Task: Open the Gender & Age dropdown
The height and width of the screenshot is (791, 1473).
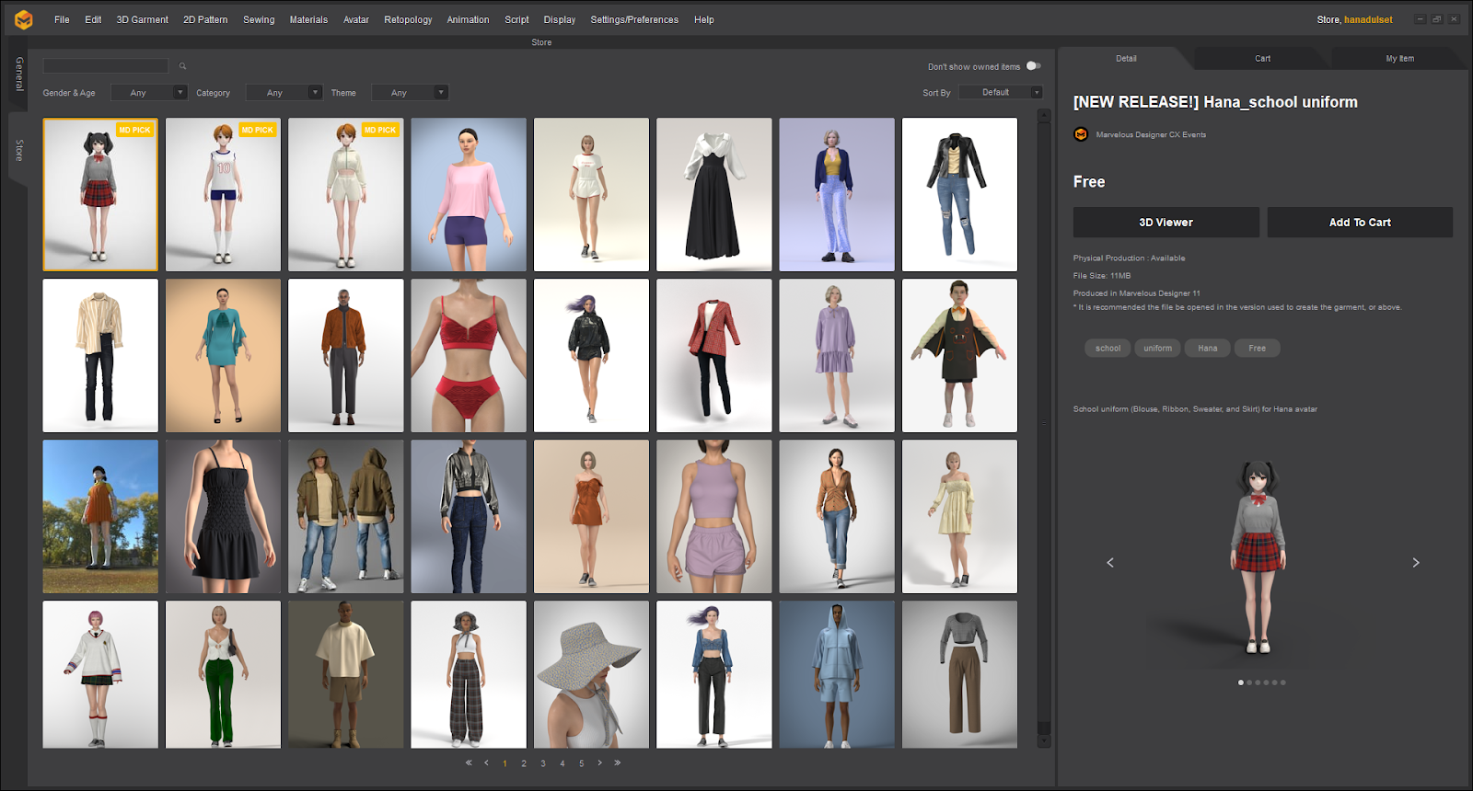Action: [149, 93]
